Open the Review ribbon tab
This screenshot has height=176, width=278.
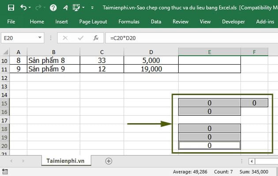[180, 22]
